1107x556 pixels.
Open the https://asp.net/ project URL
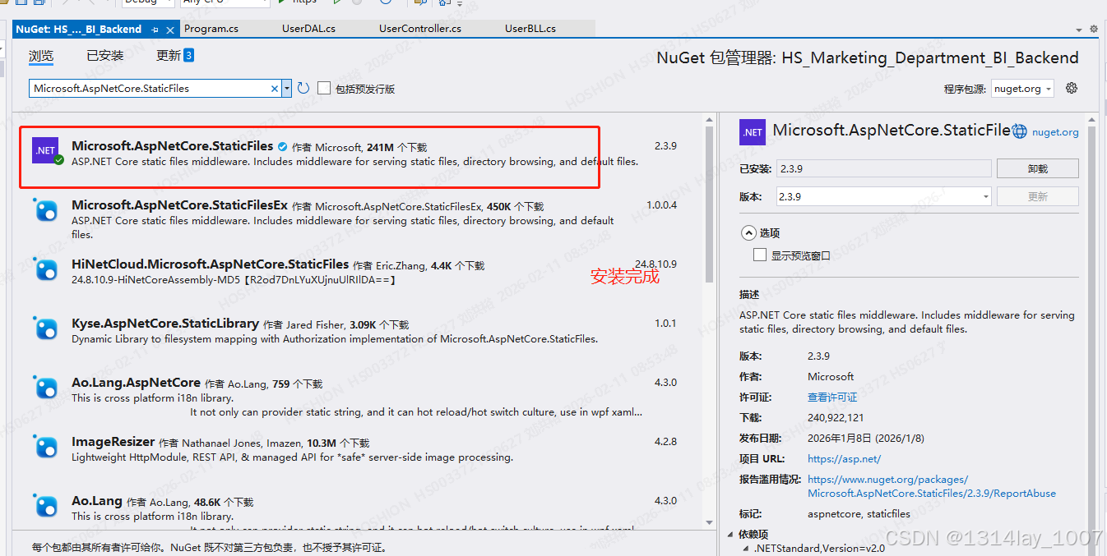pos(844,459)
